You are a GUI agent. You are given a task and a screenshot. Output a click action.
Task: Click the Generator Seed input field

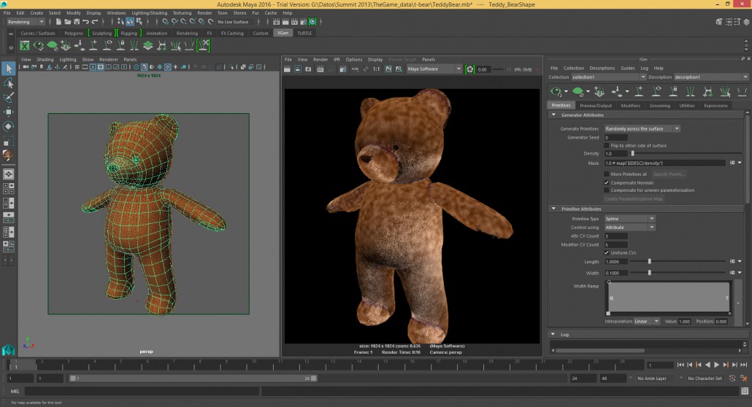[615, 137]
